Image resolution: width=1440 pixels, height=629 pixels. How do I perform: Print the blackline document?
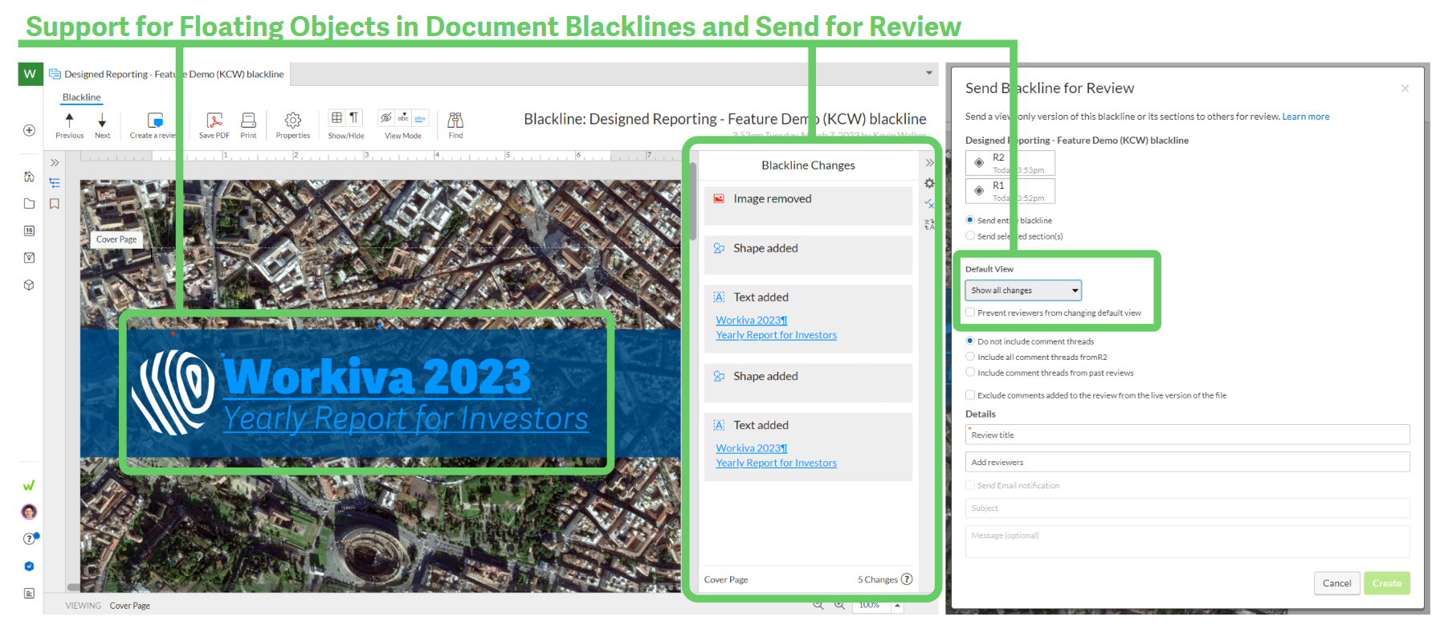(249, 125)
